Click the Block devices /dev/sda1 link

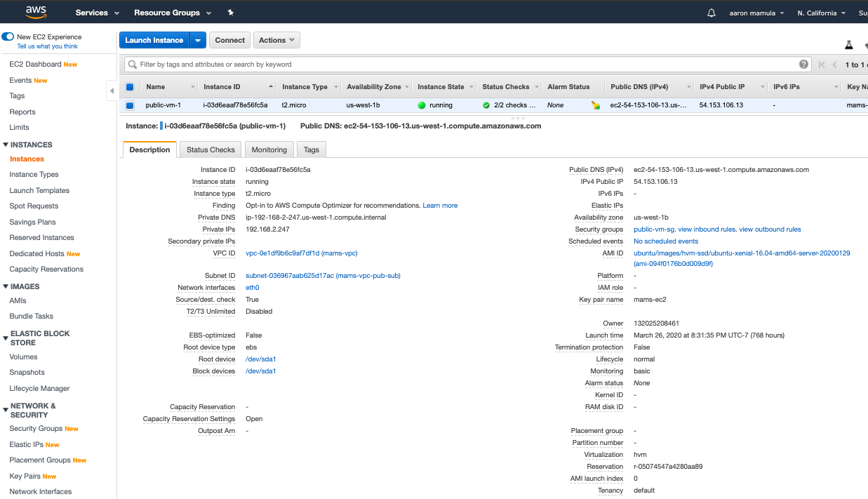[x=261, y=371]
